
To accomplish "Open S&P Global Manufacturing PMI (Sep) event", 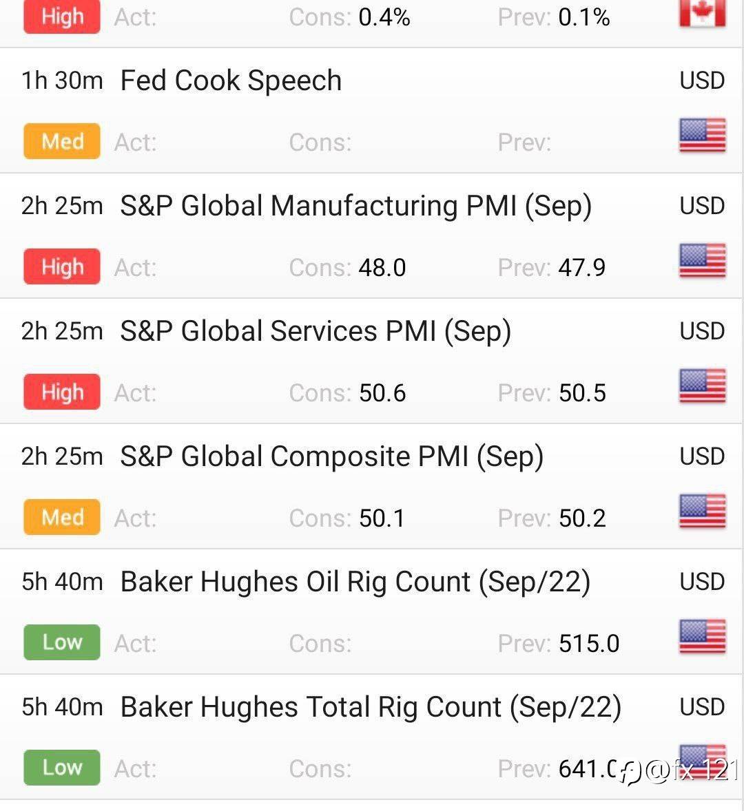I will [x=355, y=206].
